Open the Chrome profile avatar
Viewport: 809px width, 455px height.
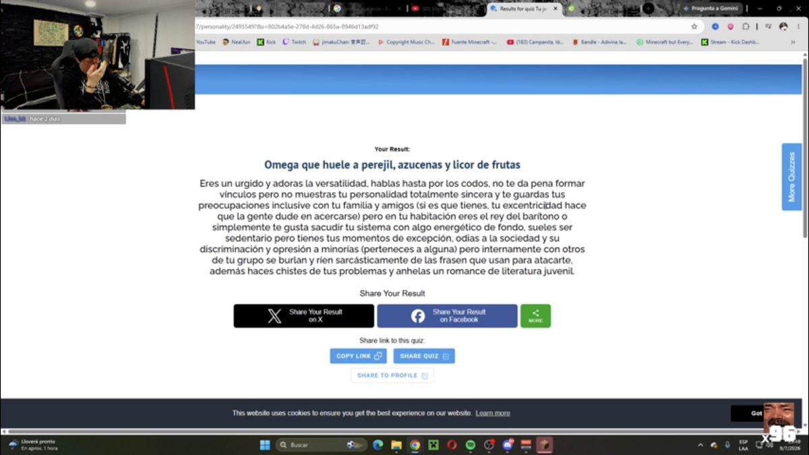click(x=783, y=26)
